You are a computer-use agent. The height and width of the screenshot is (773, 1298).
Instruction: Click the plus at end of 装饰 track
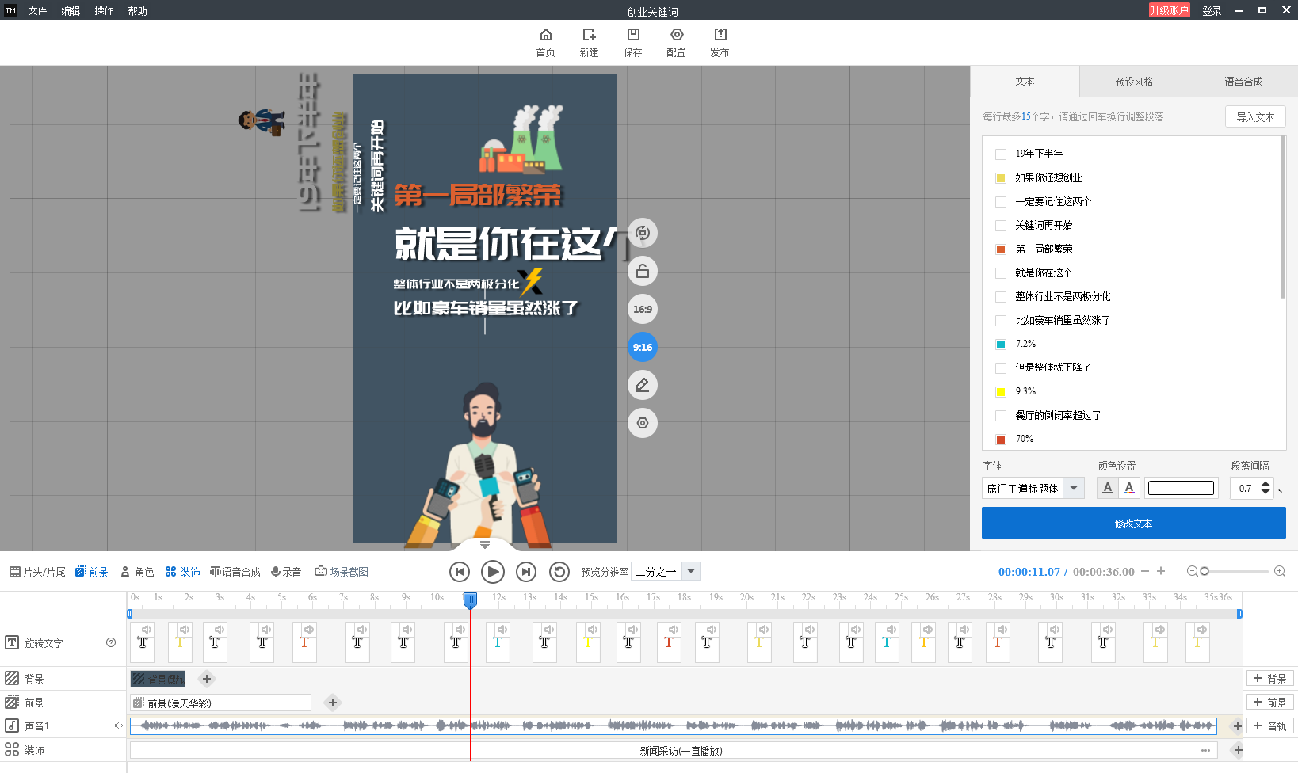tap(1237, 750)
